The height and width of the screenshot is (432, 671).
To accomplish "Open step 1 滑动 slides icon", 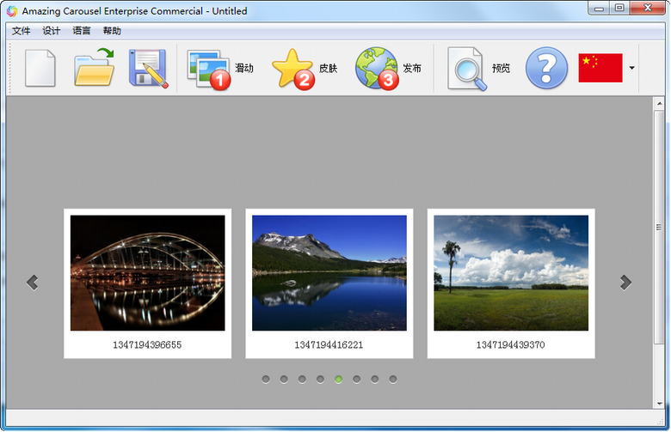I will [x=209, y=69].
